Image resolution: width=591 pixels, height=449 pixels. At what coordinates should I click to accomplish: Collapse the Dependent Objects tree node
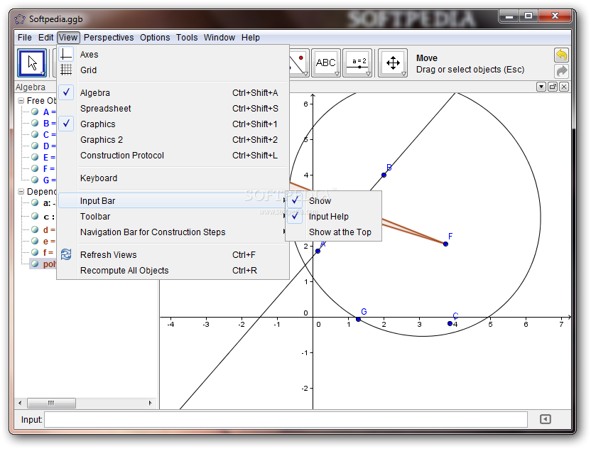click(x=21, y=192)
